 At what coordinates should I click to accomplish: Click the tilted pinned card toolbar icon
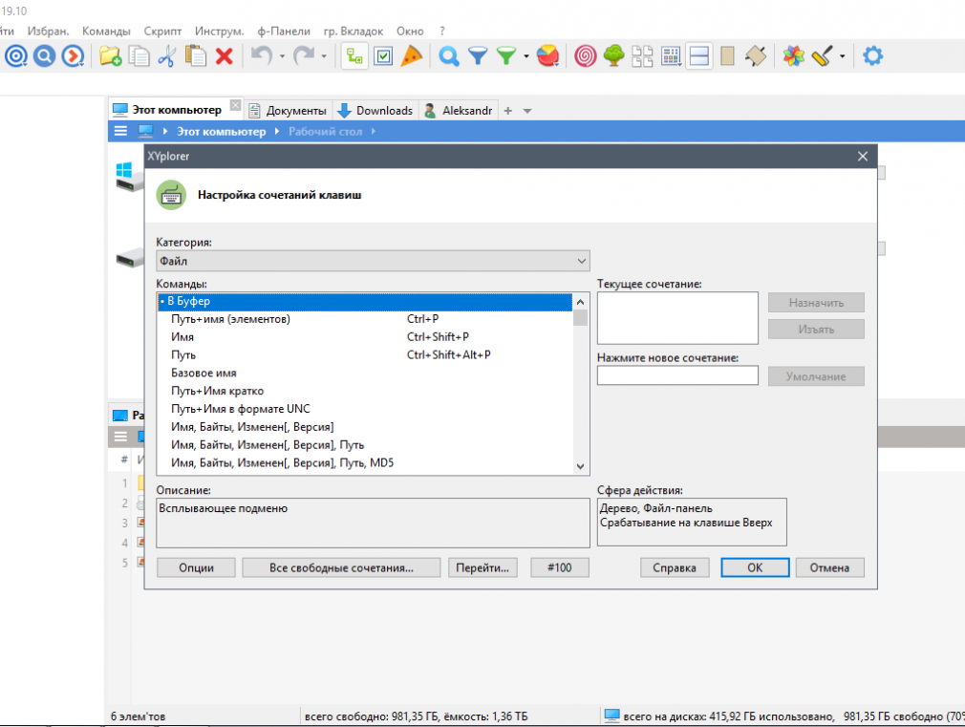pyautogui.click(x=756, y=56)
